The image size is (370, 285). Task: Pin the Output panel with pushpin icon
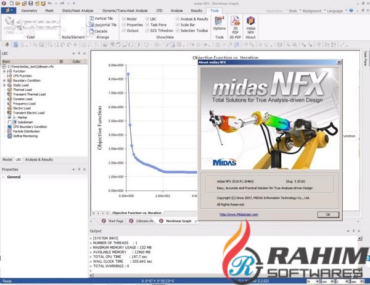click(x=353, y=231)
